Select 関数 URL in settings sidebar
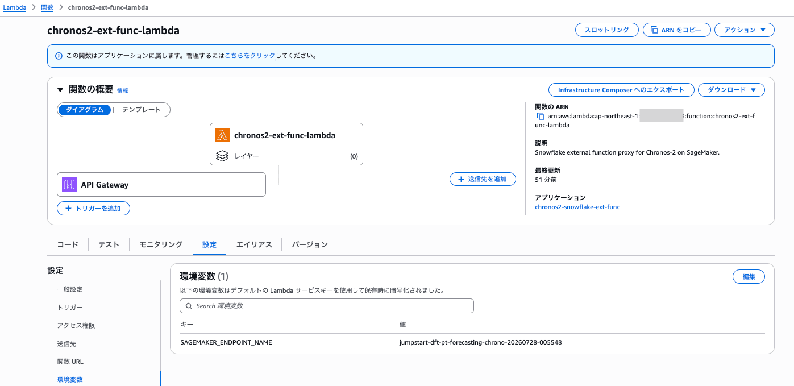Viewport: 794px width, 386px height. 70,362
